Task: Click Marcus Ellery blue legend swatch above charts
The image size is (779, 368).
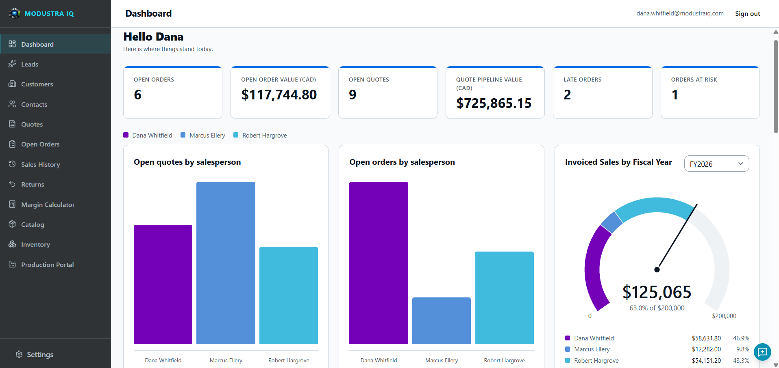Action: tap(183, 135)
